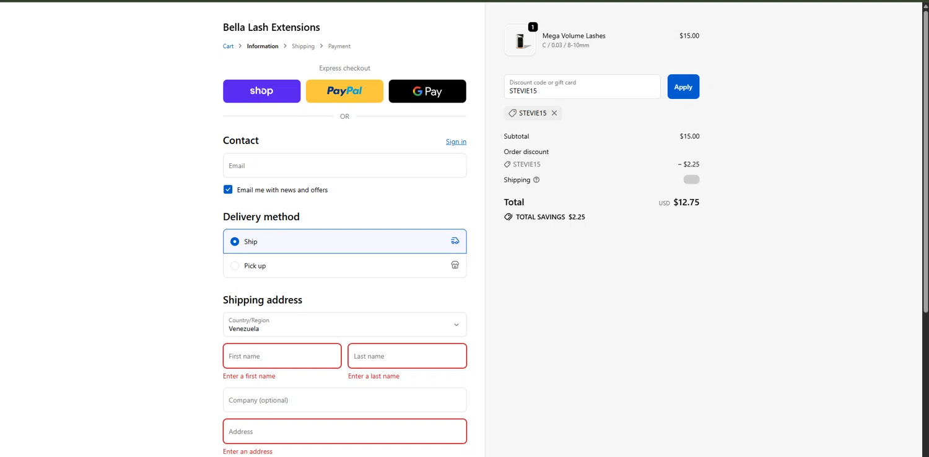Click the Mega Volume Lashes product name
This screenshot has height=457, width=929.
click(574, 36)
